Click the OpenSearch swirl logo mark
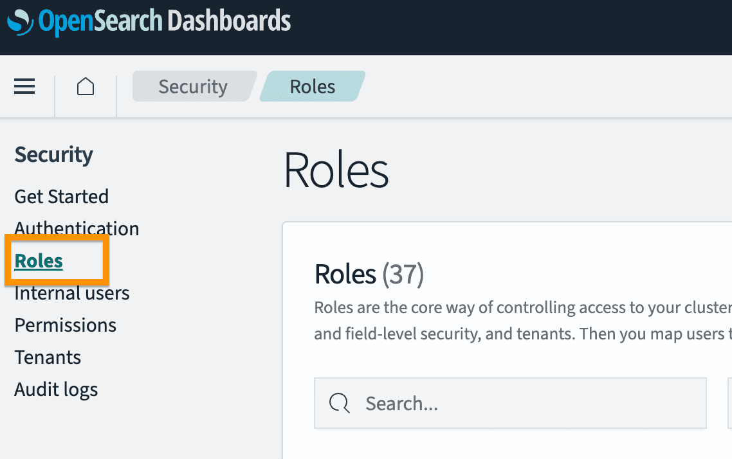732x459 pixels. point(20,21)
